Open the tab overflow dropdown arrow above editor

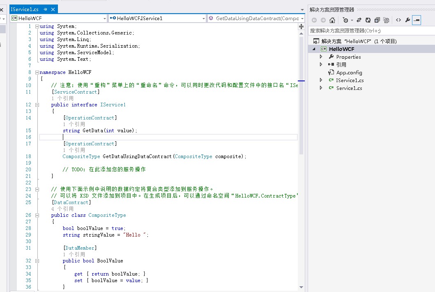302,10
